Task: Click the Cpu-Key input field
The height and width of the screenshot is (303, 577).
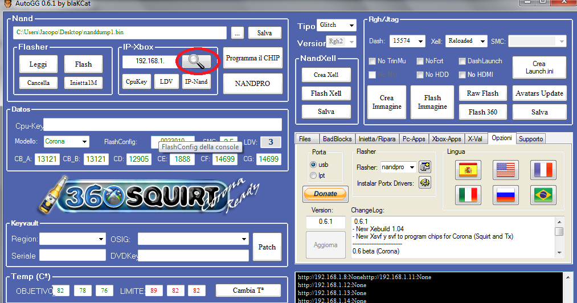Action: click(162, 125)
